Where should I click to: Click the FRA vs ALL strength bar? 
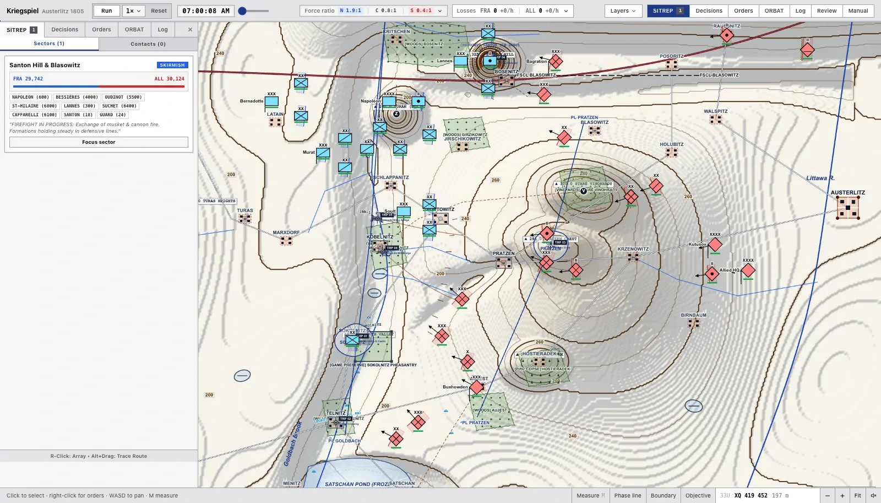(x=99, y=86)
